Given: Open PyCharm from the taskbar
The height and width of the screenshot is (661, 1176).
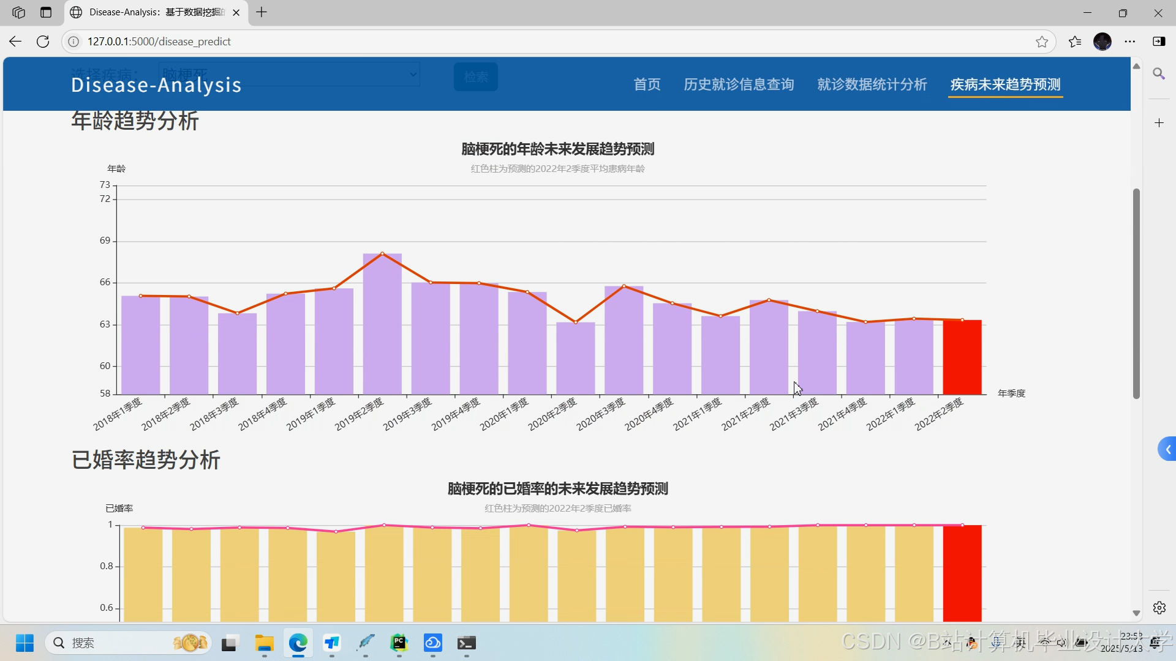Looking at the screenshot, I should tap(399, 643).
